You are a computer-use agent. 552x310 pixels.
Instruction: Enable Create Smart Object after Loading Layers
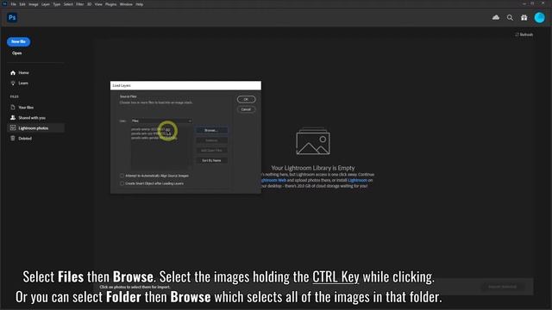[122, 183]
